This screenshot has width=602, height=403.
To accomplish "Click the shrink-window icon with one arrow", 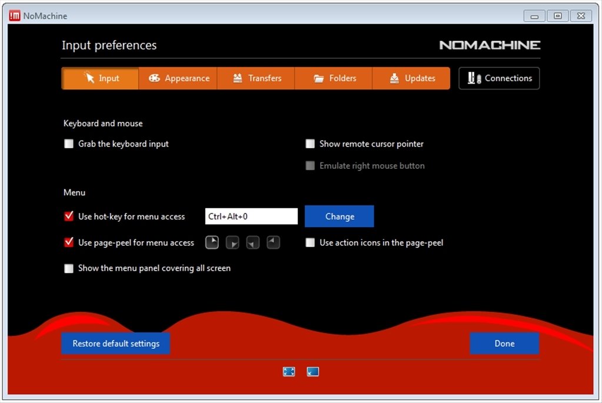I will [312, 372].
